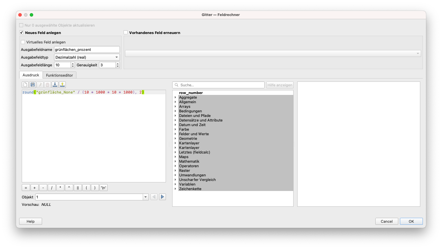
Task: Click 'Nur 0 ausgewählte Objekte aktualisieren' checkbox
Action: point(21,25)
